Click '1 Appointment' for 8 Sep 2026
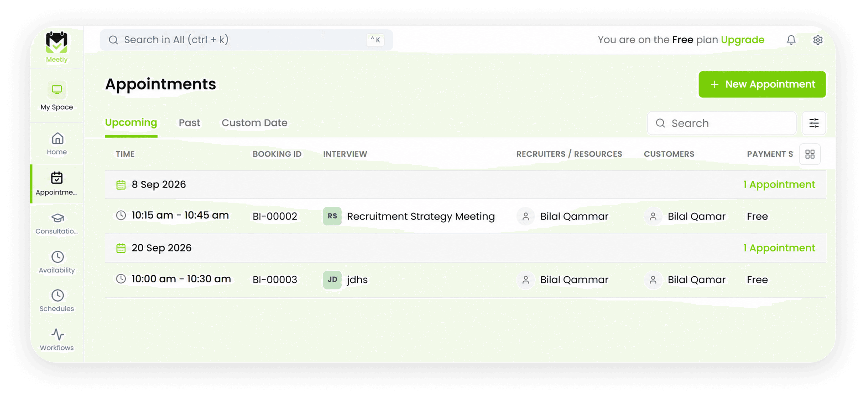The width and height of the screenshot is (866, 397). [x=779, y=185]
